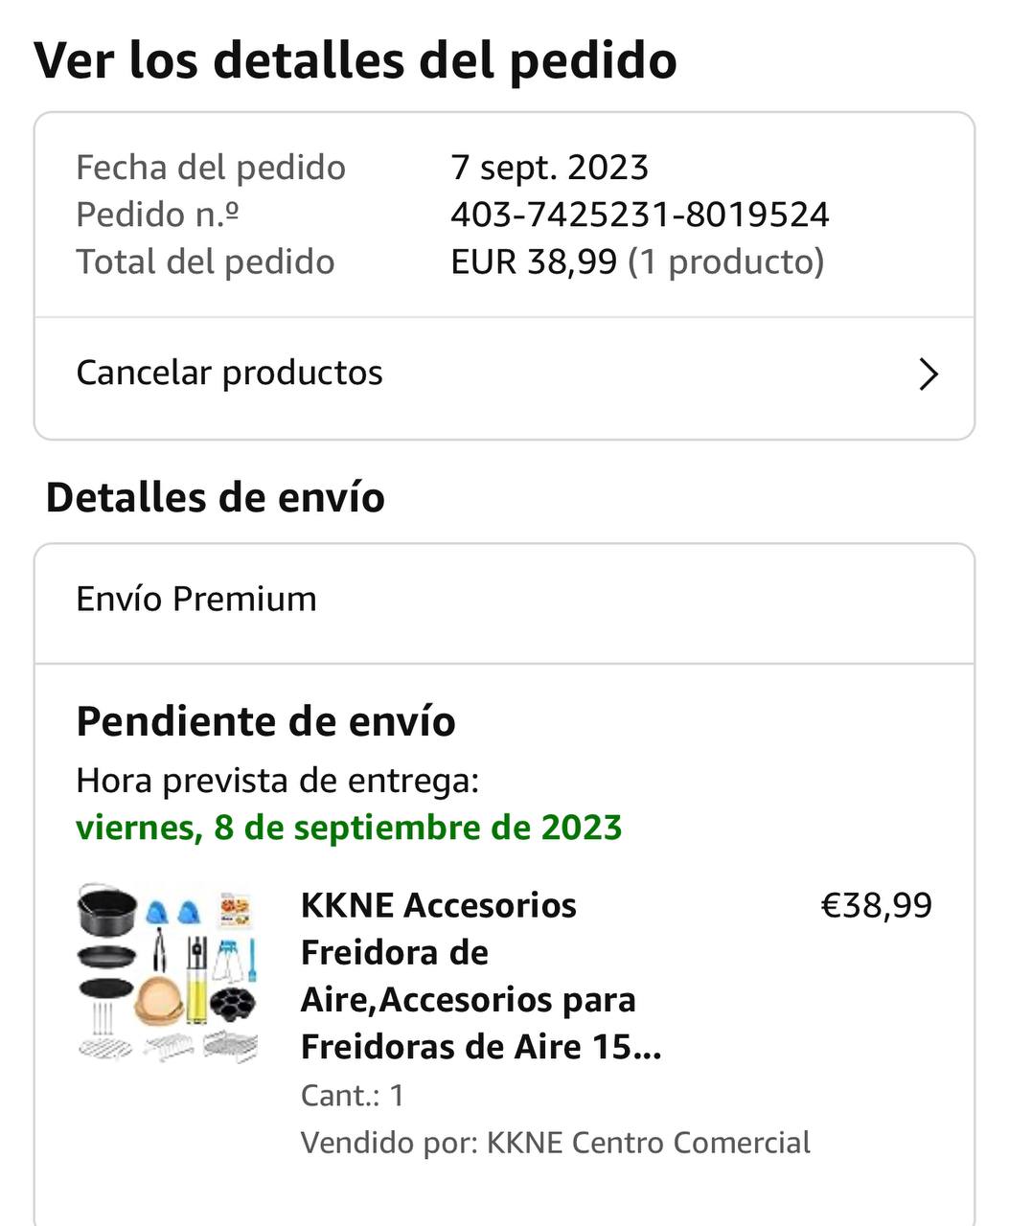The image size is (1009, 1226).
Task: Select the Envío Premium row
Action: click(x=196, y=600)
